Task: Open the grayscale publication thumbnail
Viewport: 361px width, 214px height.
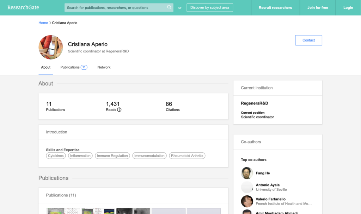Action: (x=133, y=211)
